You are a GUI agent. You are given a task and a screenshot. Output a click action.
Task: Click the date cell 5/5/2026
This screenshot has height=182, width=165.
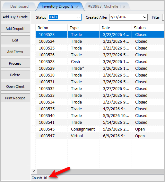[x=116, y=116]
